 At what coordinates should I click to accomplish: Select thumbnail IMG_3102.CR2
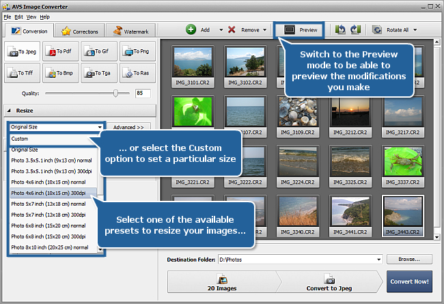pos(245,66)
